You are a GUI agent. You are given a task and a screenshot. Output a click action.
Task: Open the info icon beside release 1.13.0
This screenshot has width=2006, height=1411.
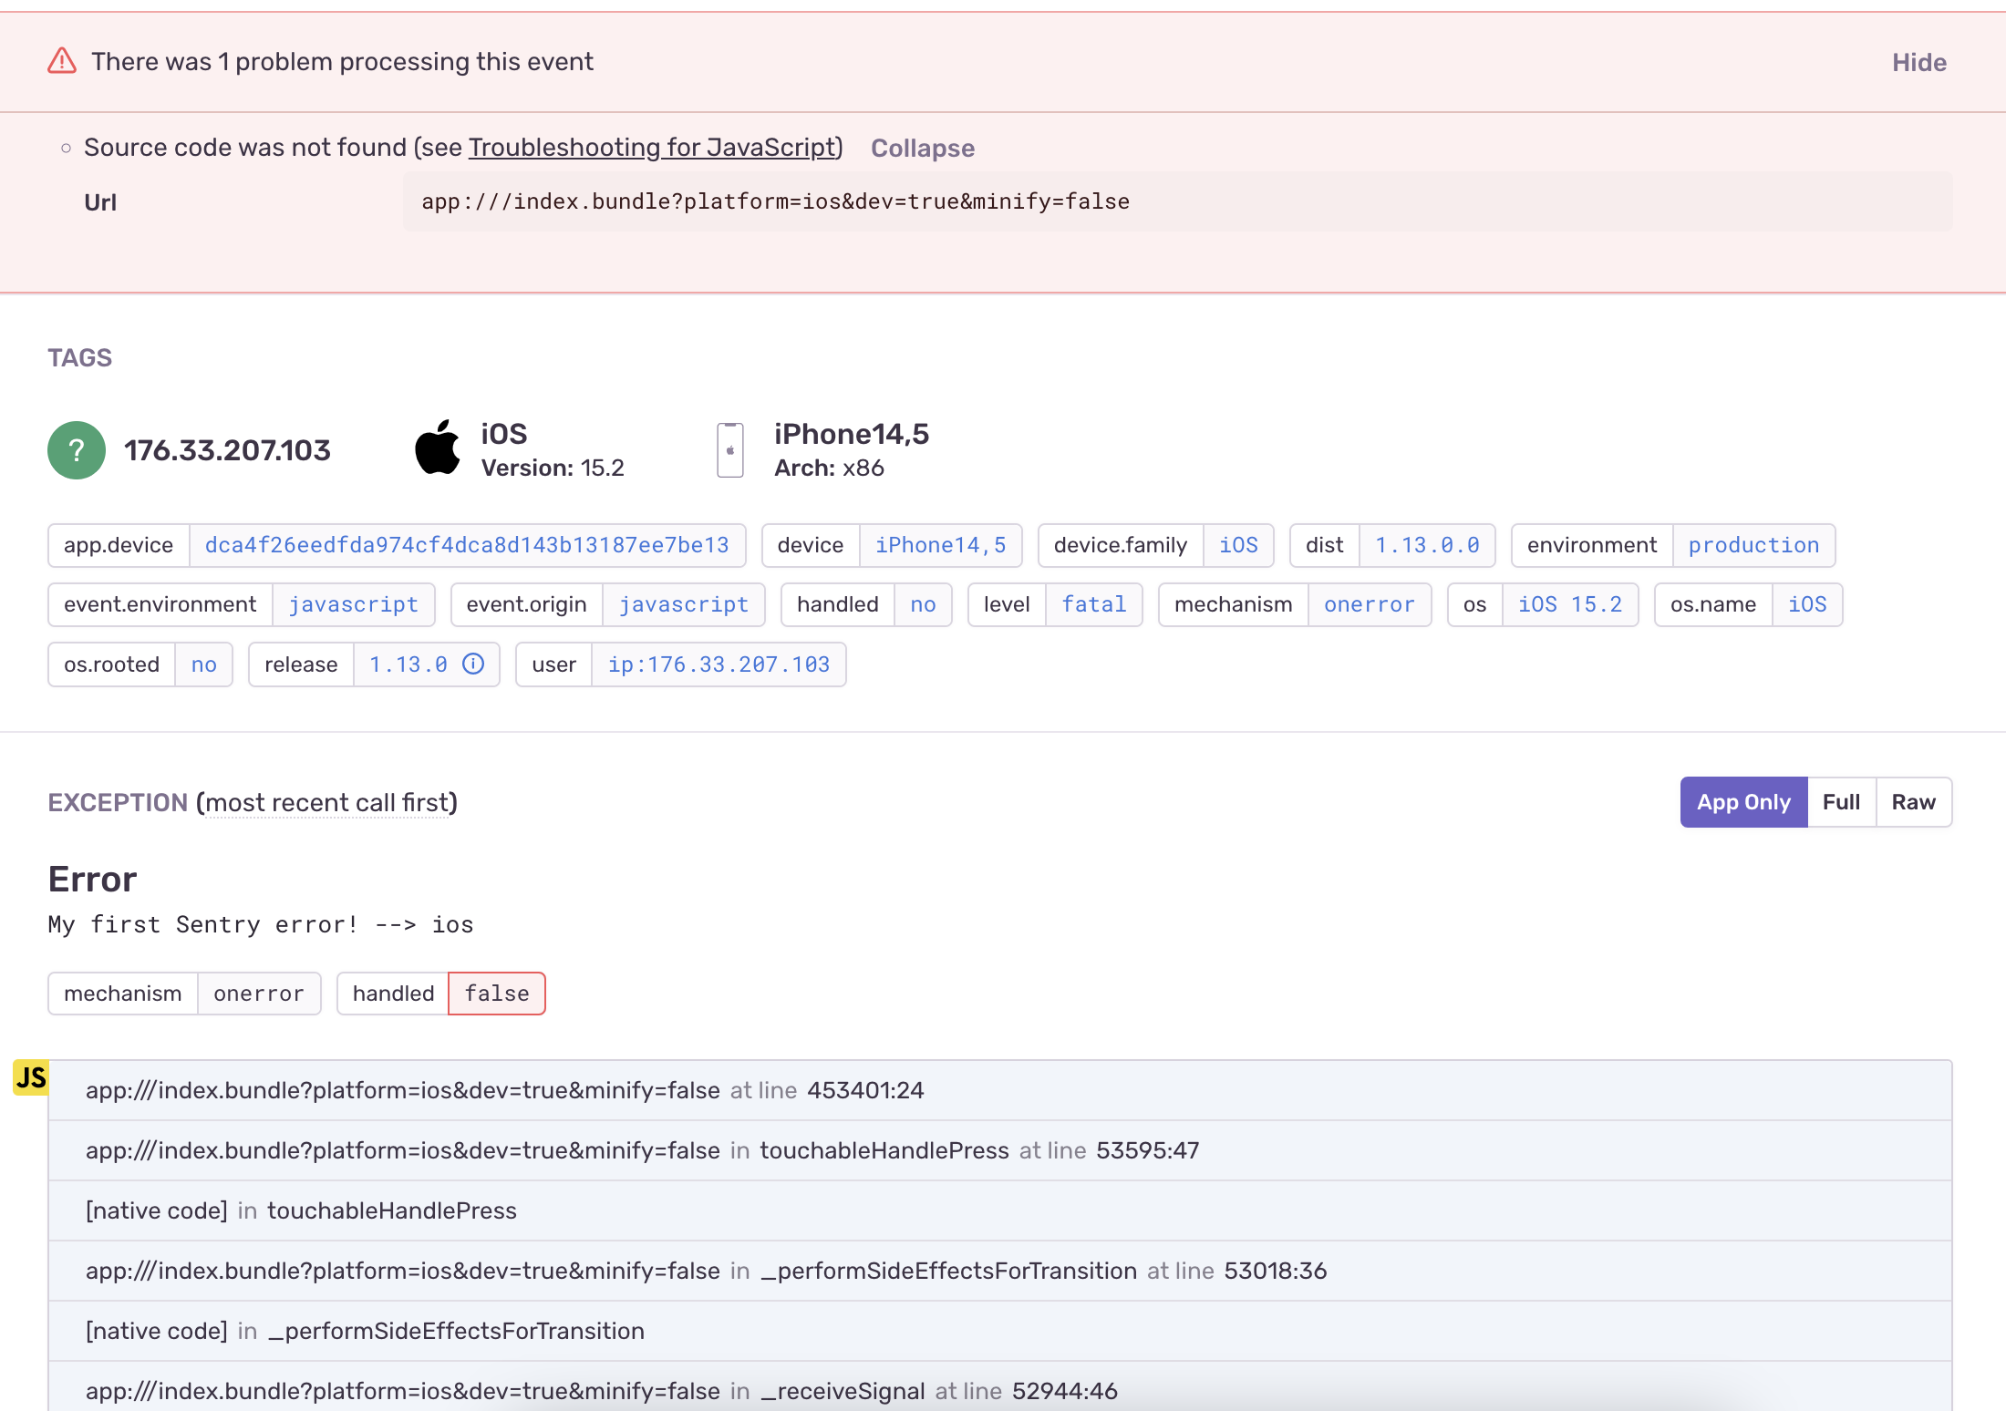(x=473, y=664)
